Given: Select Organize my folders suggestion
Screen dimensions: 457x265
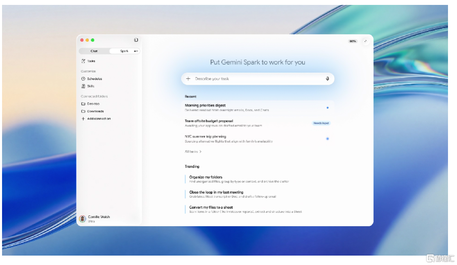Looking at the screenshot, I should (239, 179).
